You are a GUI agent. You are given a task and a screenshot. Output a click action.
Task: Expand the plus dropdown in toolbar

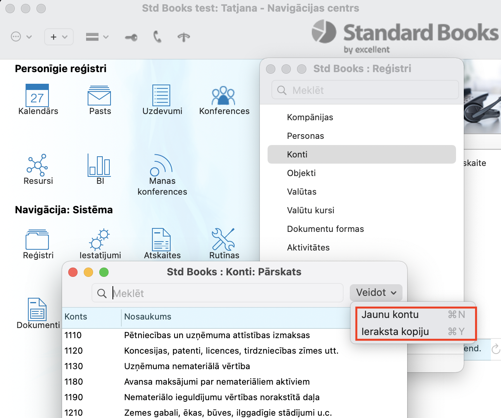[x=59, y=37]
